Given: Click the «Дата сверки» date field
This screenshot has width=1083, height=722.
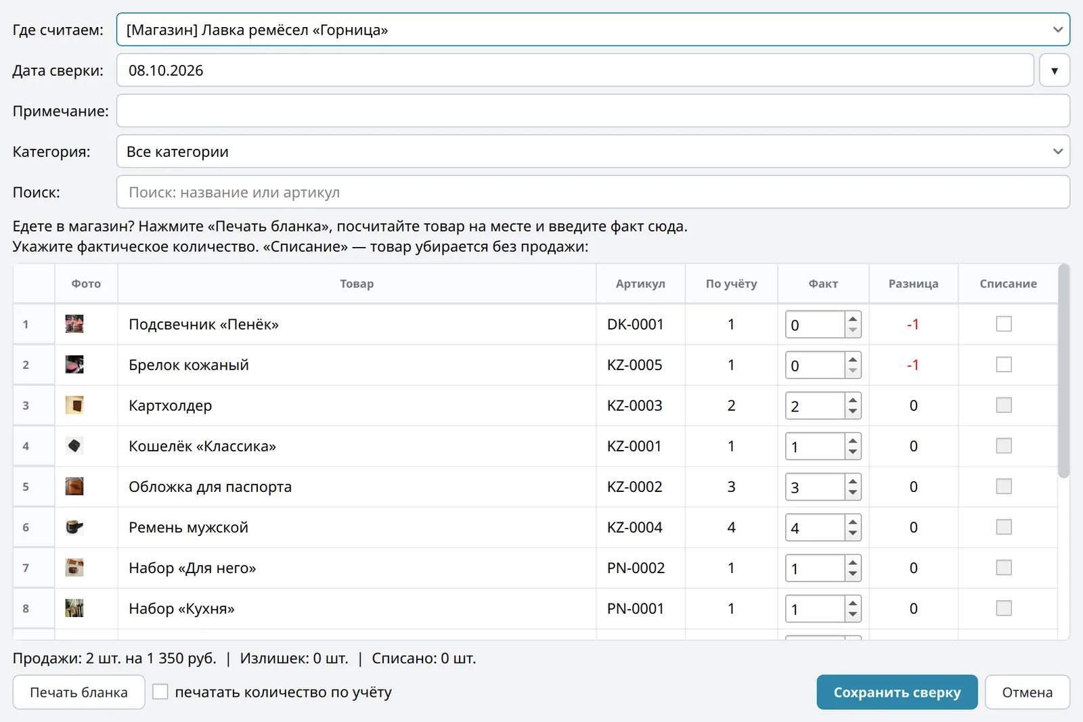Looking at the screenshot, I should [x=575, y=70].
